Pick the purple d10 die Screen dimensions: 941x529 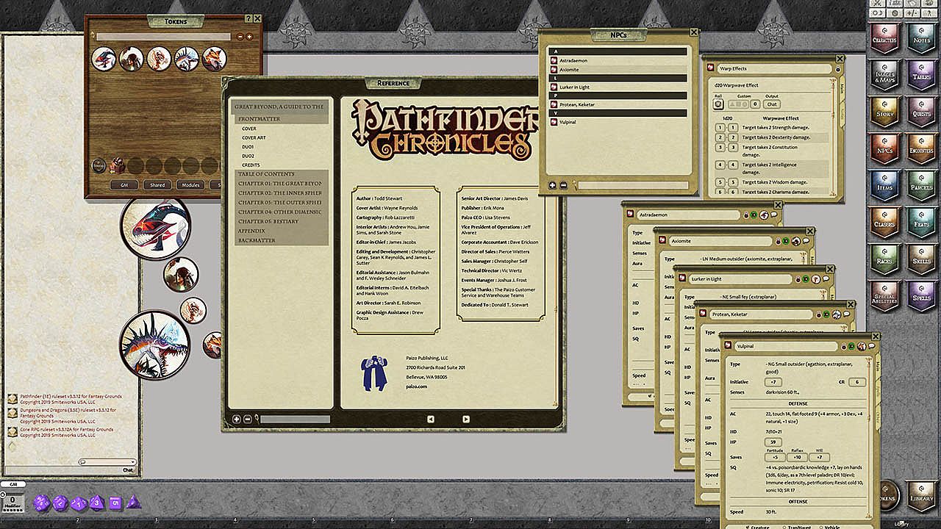pos(78,503)
